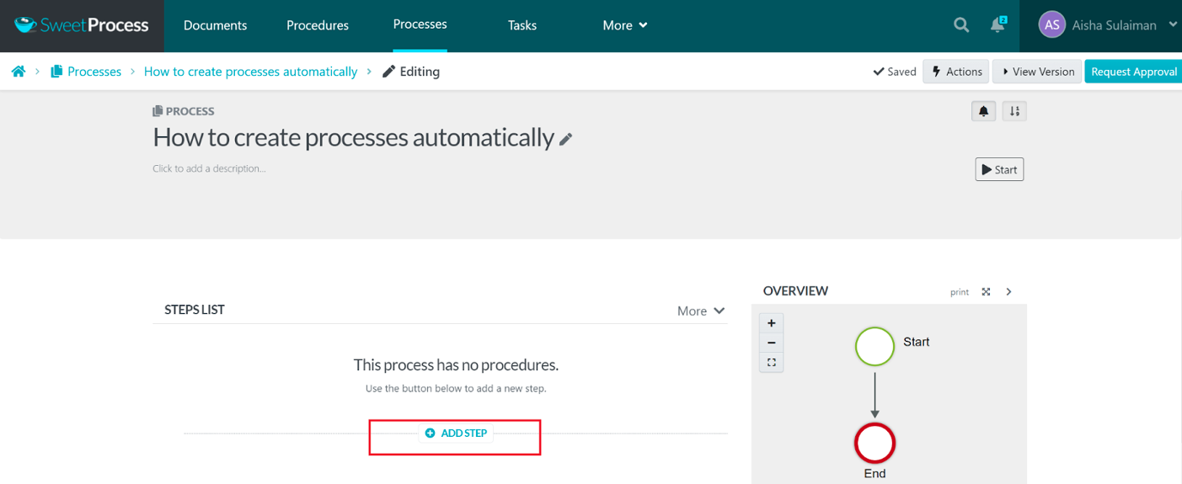
Task: Expand the Steps List More menu
Action: [x=701, y=311]
